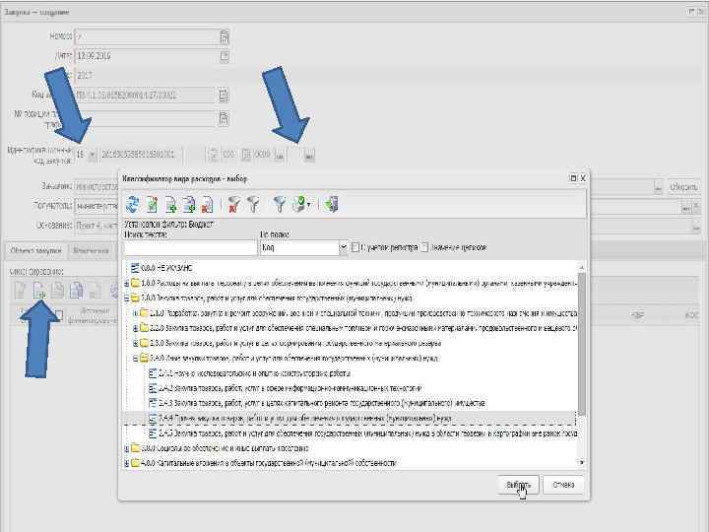
Task: Refresh the expense classifier list
Action: tap(133, 205)
